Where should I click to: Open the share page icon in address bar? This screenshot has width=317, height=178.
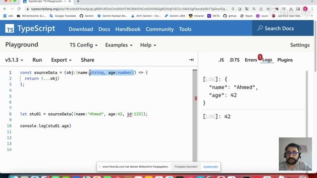tap(261, 9)
